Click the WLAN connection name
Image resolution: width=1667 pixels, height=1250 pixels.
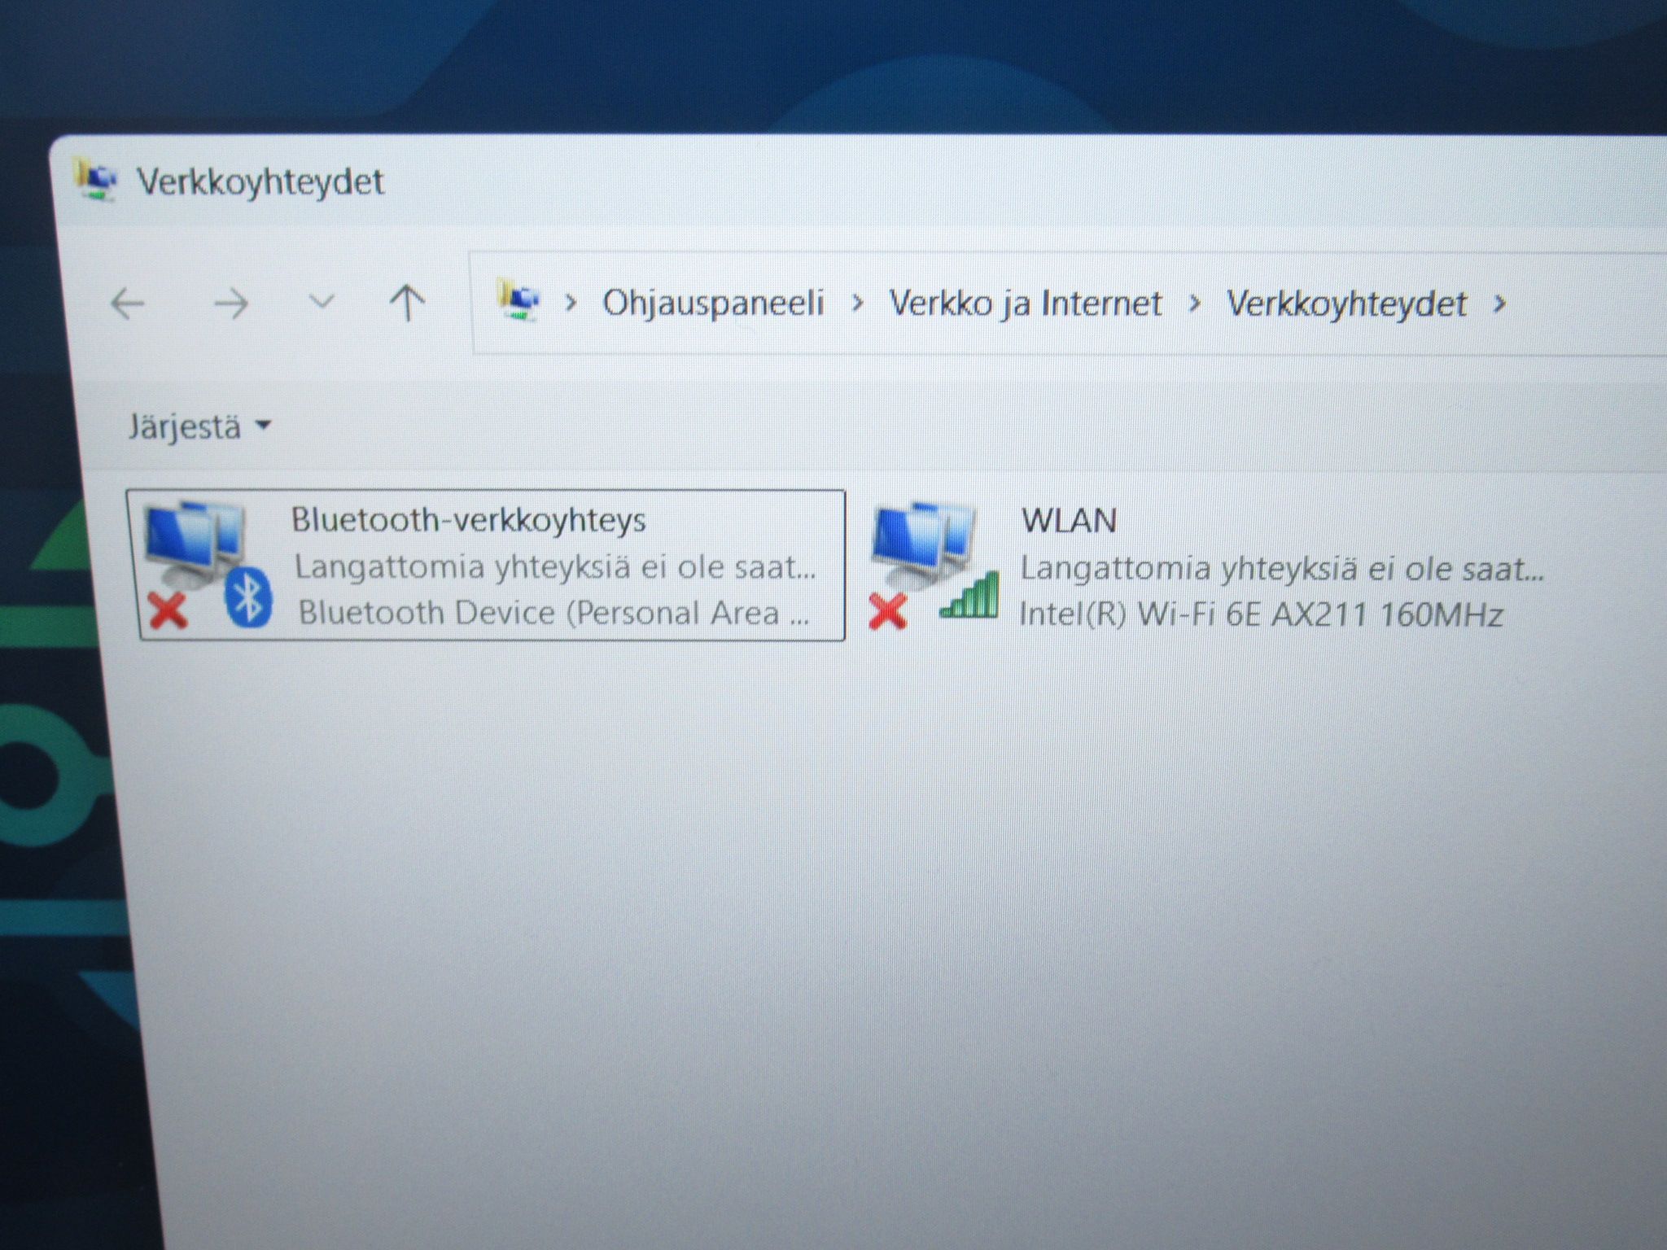[1069, 521]
